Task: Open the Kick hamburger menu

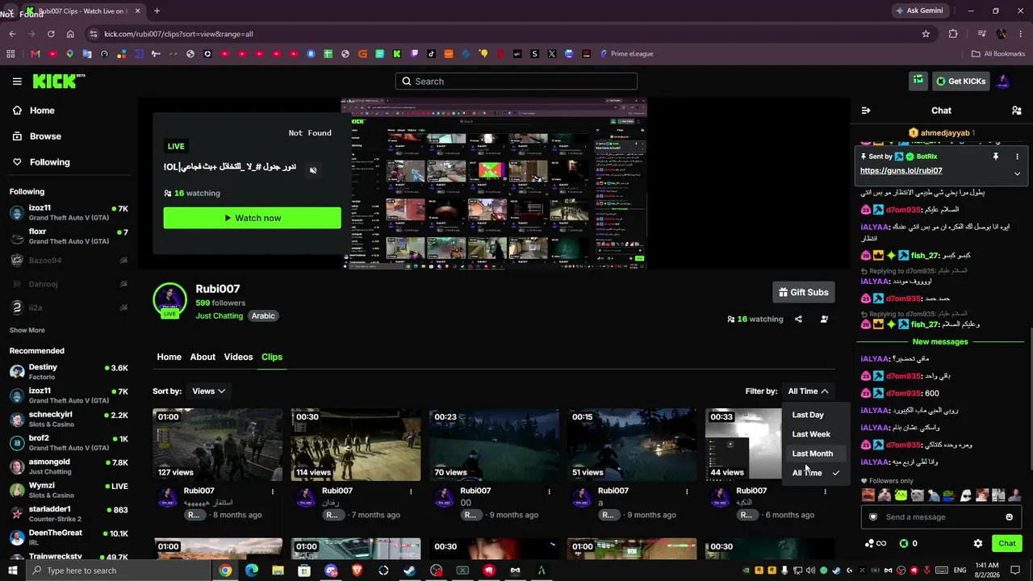Action: [x=17, y=82]
